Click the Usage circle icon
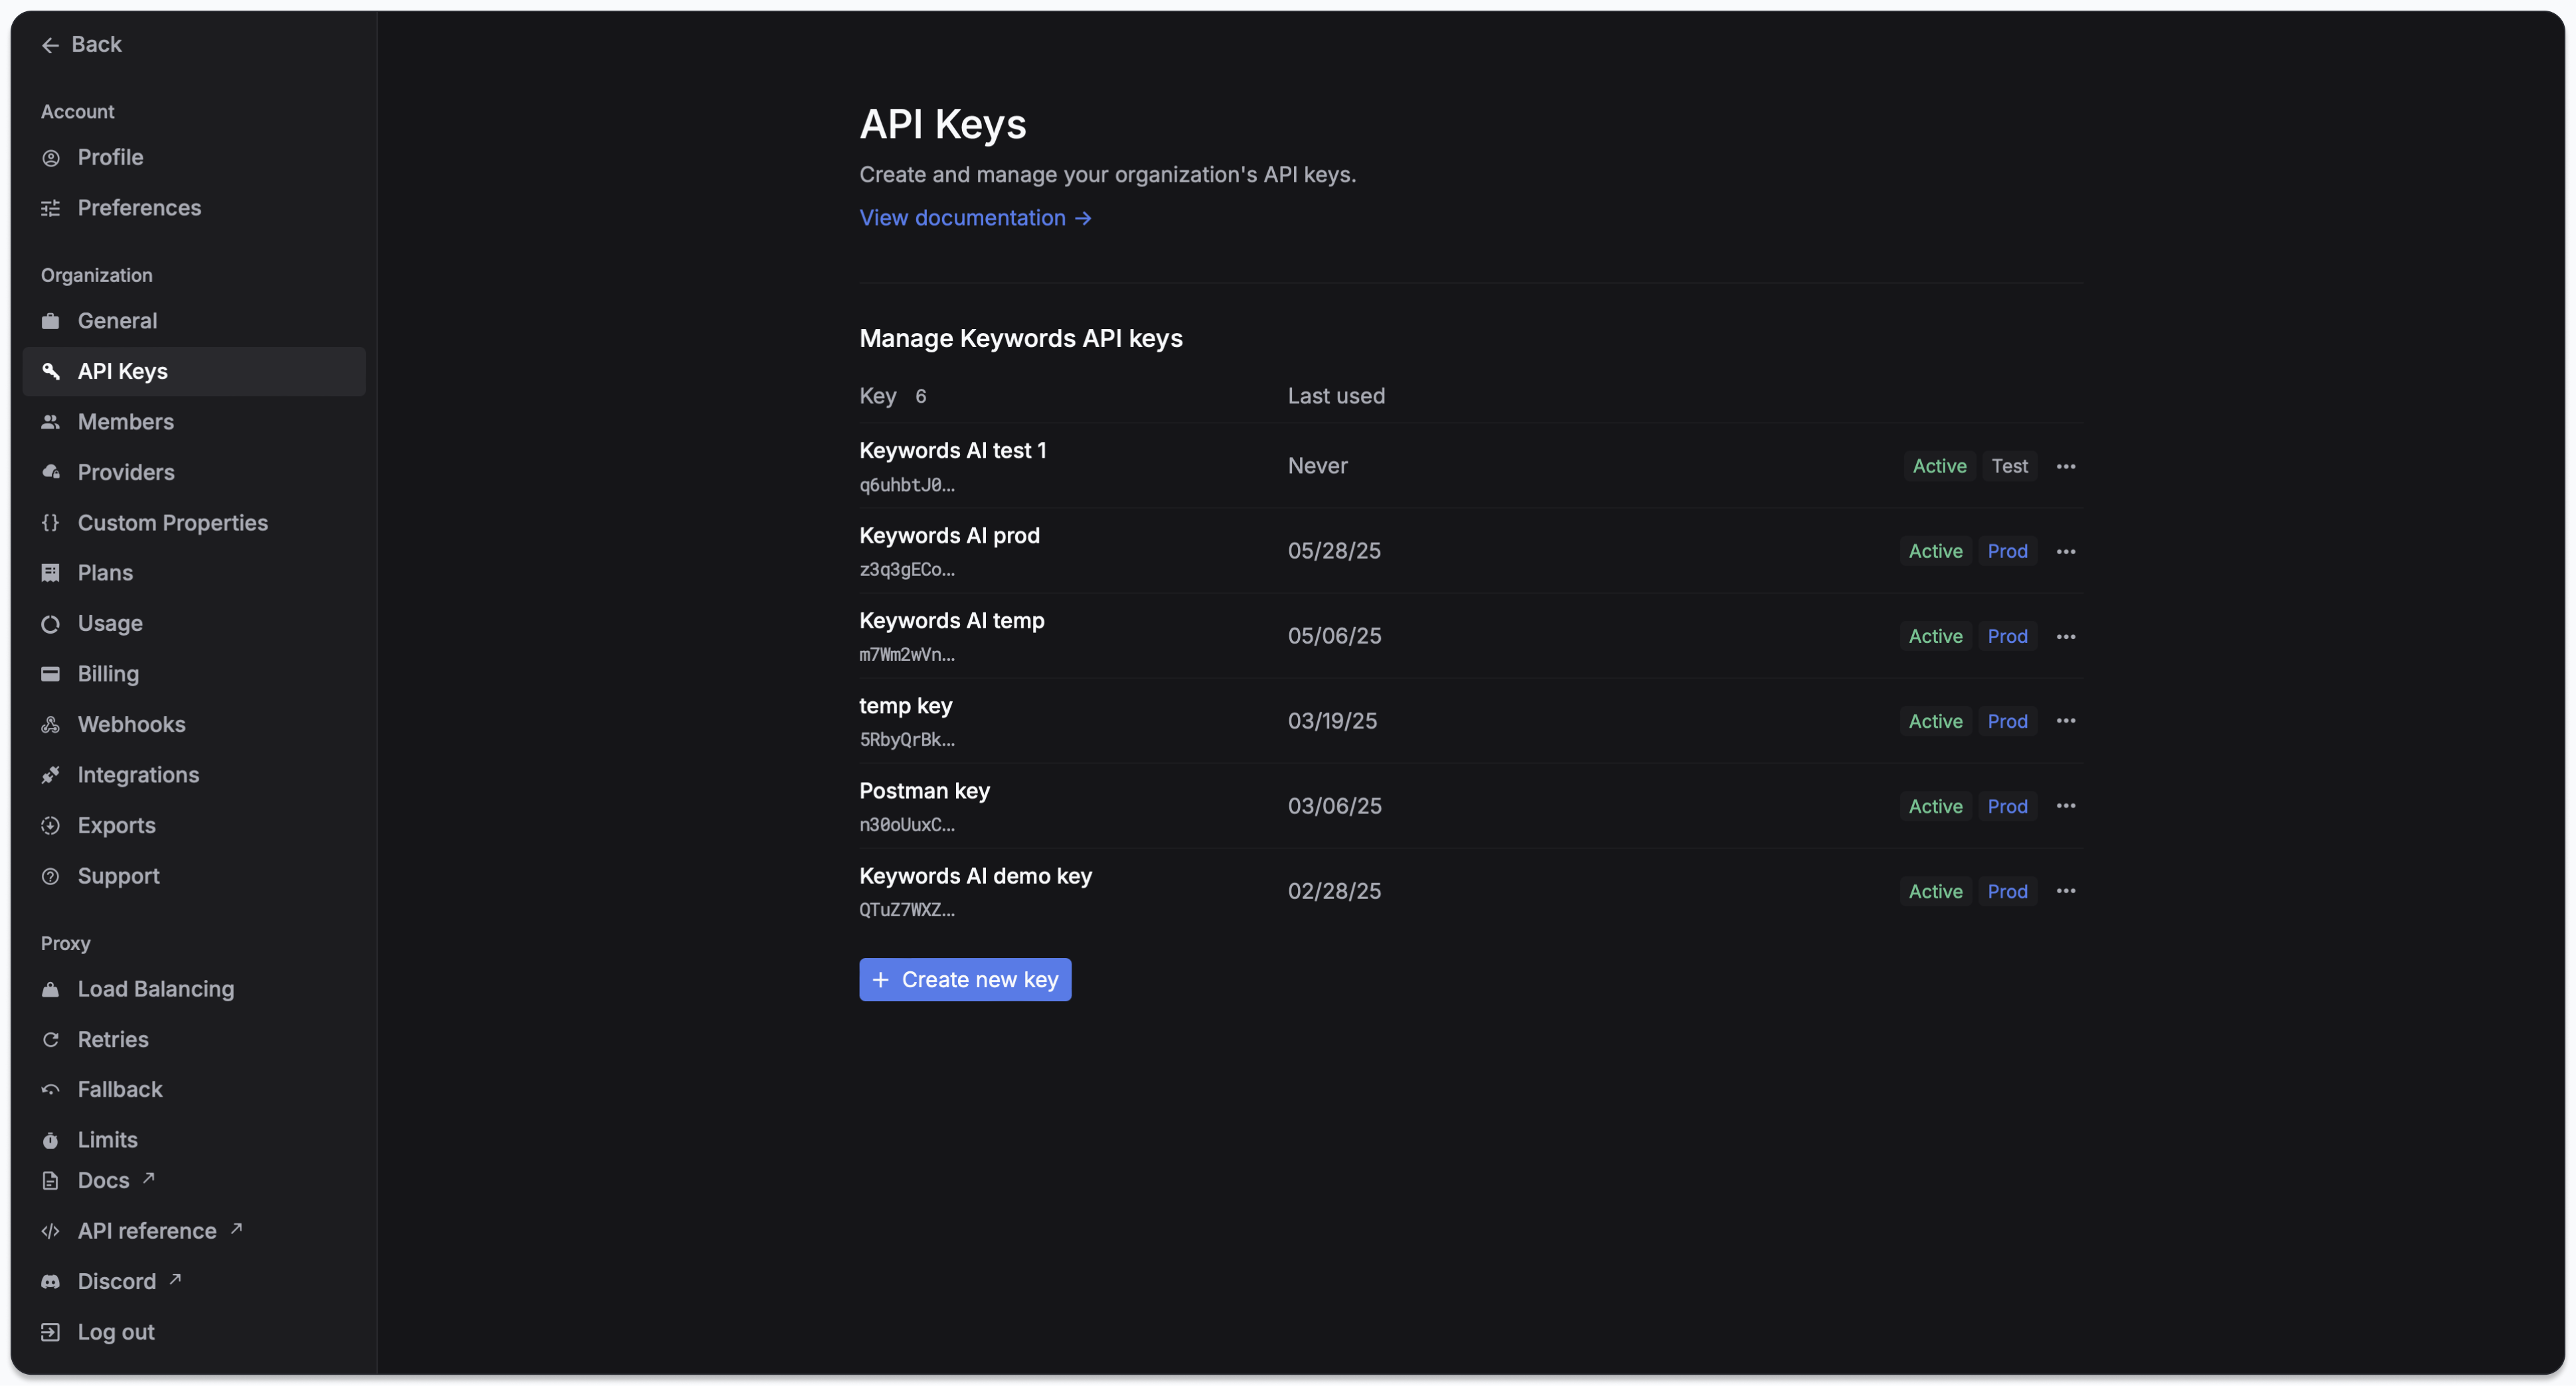The height and width of the screenshot is (1386, 2576). click(x=50, y=624)
